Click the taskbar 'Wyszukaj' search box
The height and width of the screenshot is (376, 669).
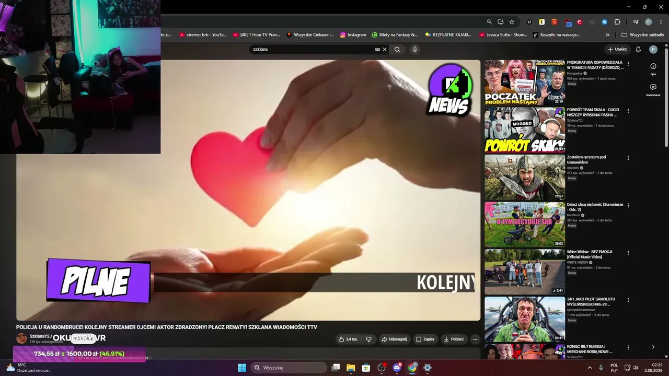(x=289, y=368)
